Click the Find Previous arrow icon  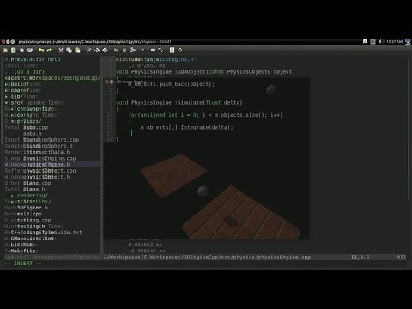[x=105, y=51]
